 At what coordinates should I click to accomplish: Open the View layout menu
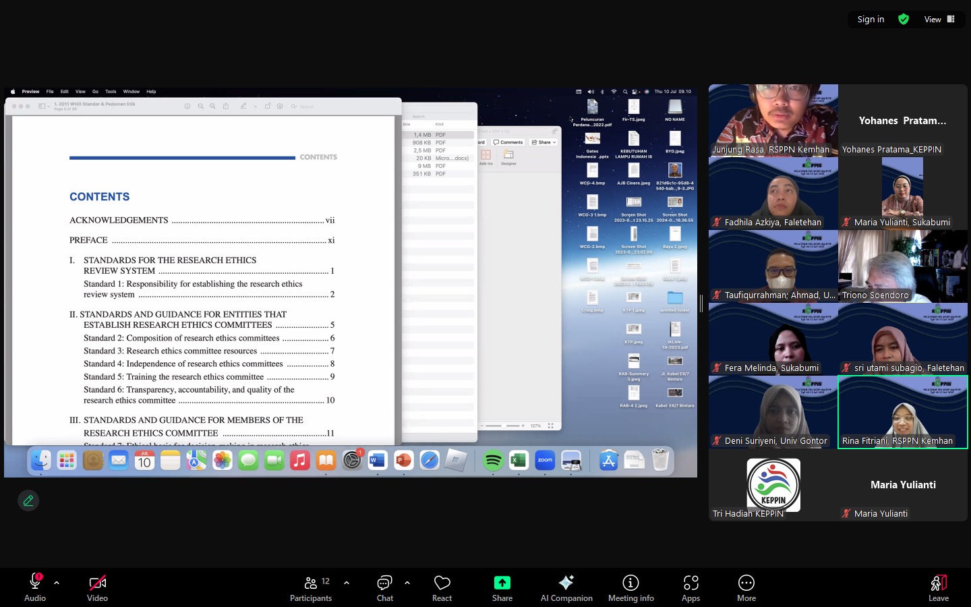[x=939, y=20]
